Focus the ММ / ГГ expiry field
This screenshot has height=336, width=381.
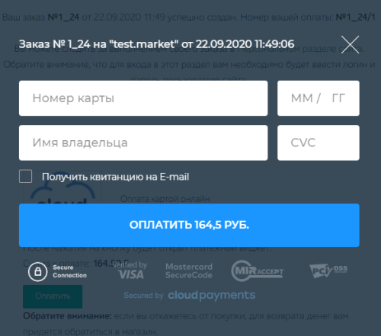point(319,98)
